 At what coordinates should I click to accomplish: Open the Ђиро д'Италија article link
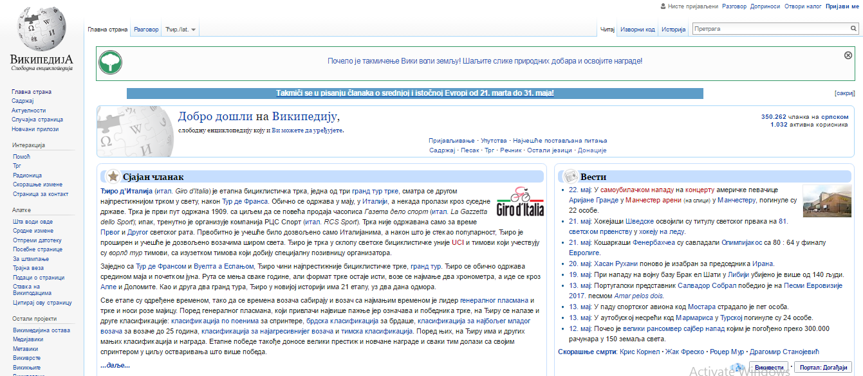(x=126, y=192)
